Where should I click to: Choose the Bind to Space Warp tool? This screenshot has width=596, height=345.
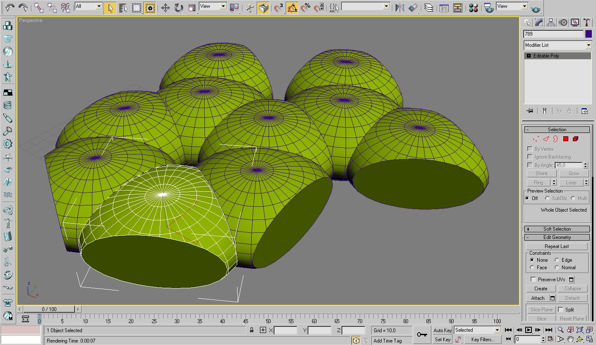click(65, 7)
